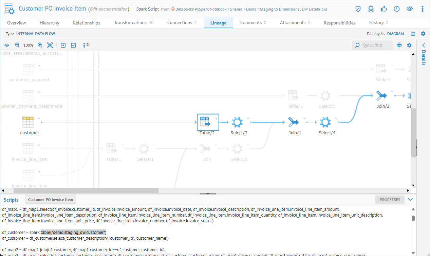The image size is (430, 256).
Task: Toggle the eye icon in diagram toolbar
Action: point(7,45)
